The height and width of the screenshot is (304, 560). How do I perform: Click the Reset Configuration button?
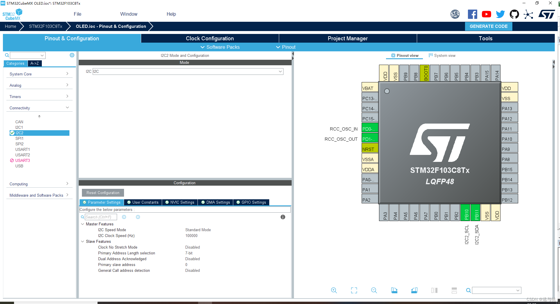click(103, 193)
